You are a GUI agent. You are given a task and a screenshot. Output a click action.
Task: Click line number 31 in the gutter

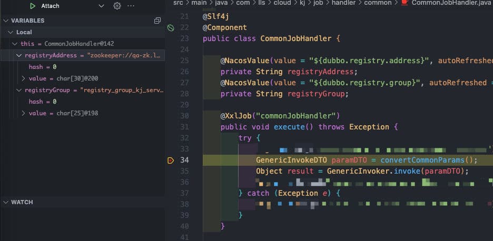tap(184, 127)
